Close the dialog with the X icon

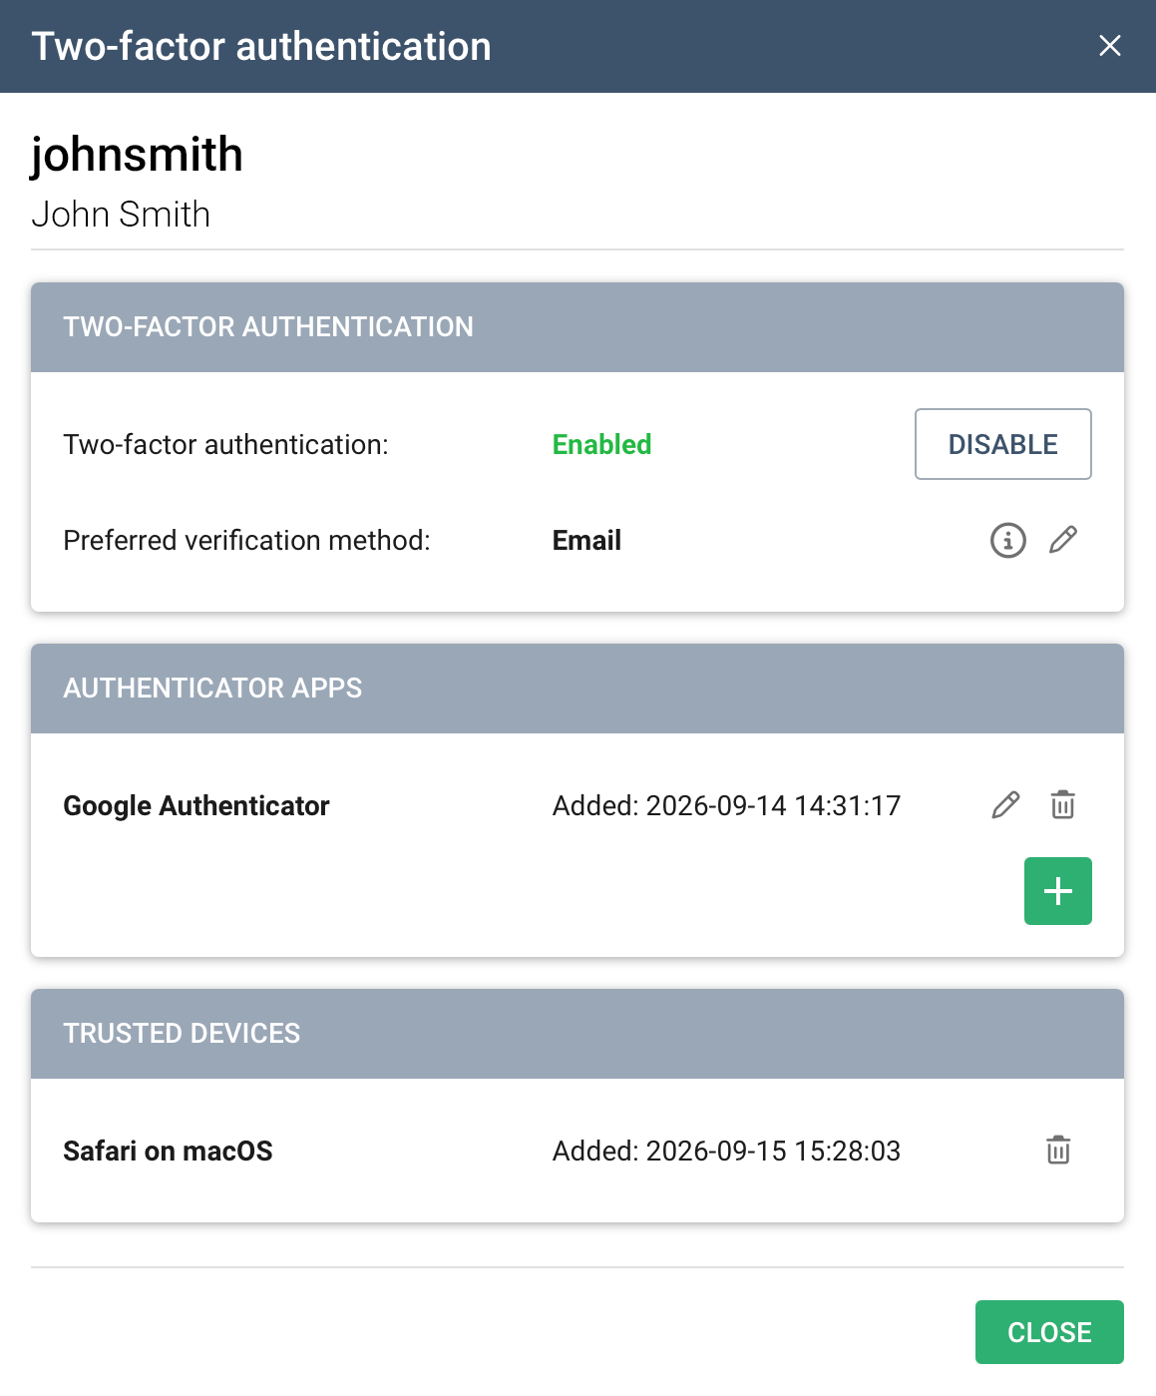[1109, 46]
